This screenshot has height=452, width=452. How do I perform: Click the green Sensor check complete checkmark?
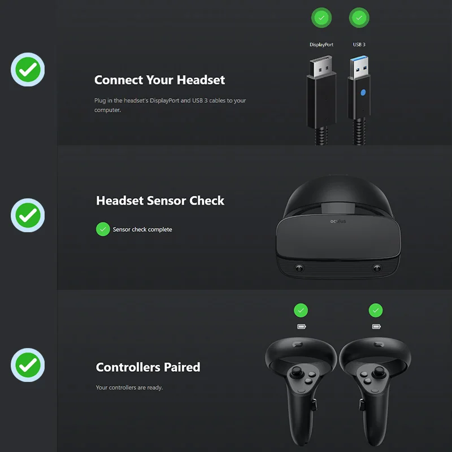click(103, 229)
